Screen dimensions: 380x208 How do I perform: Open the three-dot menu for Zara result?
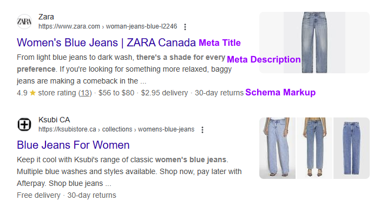tap(185, 27)
